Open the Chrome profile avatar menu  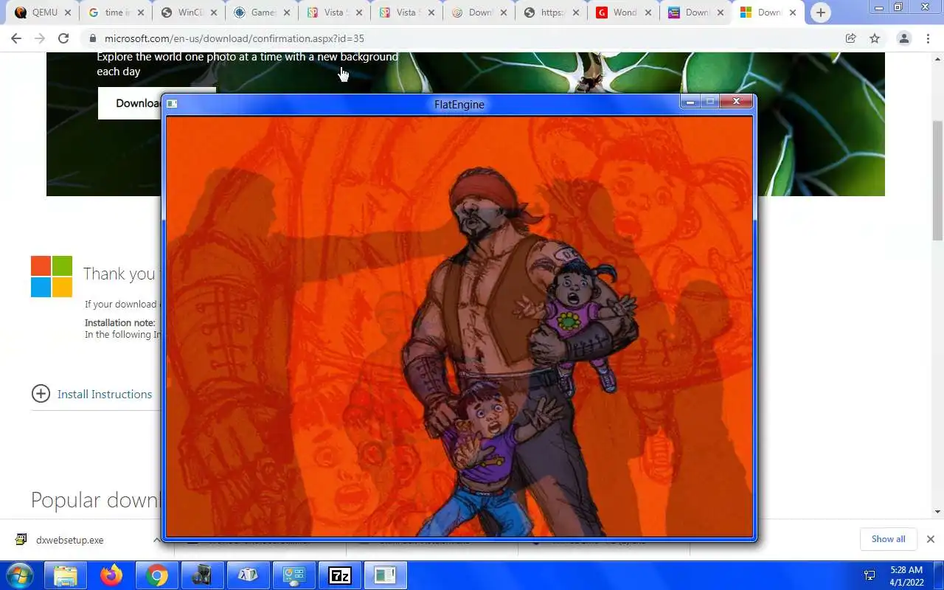(903, 38)
